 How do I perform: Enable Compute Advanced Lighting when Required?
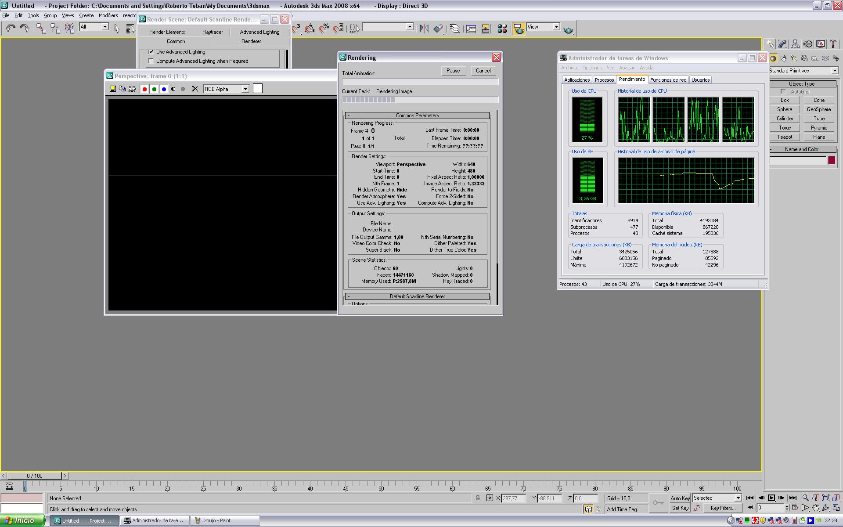click(x=151, y=61)
